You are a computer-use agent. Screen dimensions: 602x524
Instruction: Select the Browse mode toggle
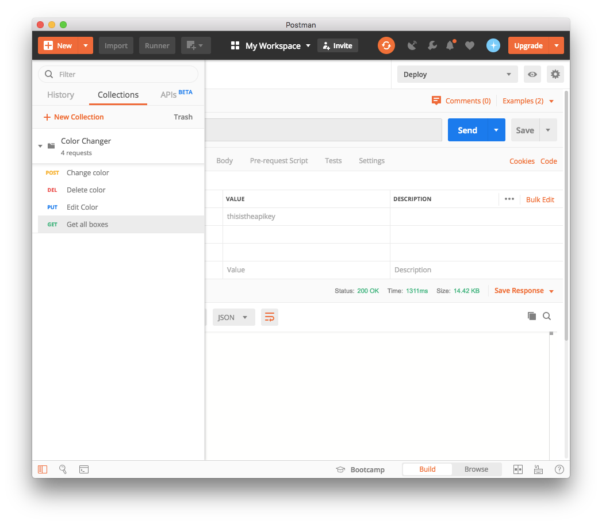tap(476, 469)
